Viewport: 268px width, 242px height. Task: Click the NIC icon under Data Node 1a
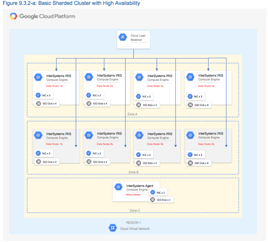[38, 95]
